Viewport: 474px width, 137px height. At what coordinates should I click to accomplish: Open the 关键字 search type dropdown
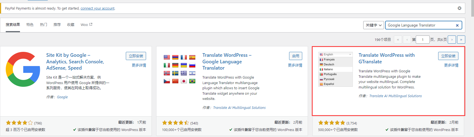pos(374,25)
